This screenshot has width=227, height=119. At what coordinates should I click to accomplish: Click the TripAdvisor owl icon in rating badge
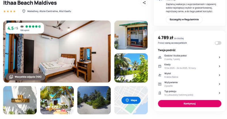(22, 27)
